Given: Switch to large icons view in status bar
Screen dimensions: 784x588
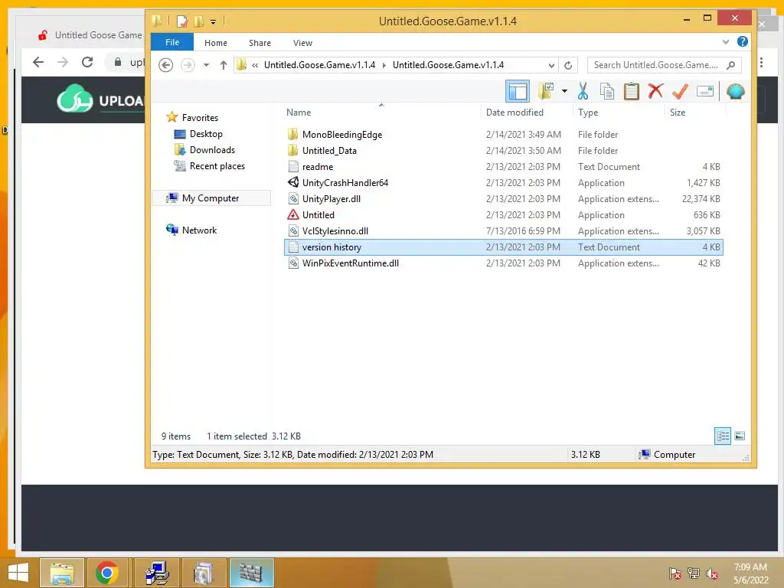Looking at the screenshot, I should tap(740, 436).
